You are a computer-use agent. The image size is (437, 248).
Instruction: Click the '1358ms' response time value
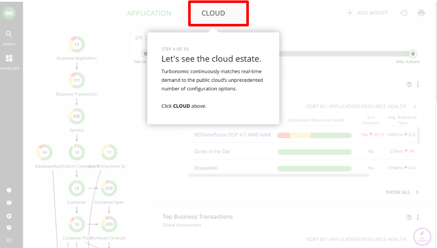(395, 168)
